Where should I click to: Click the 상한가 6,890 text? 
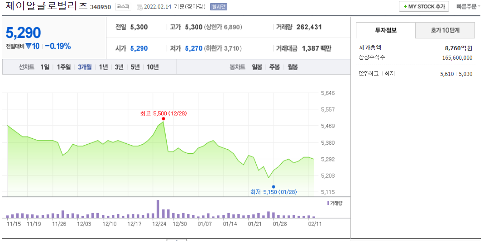coord(223,27)
